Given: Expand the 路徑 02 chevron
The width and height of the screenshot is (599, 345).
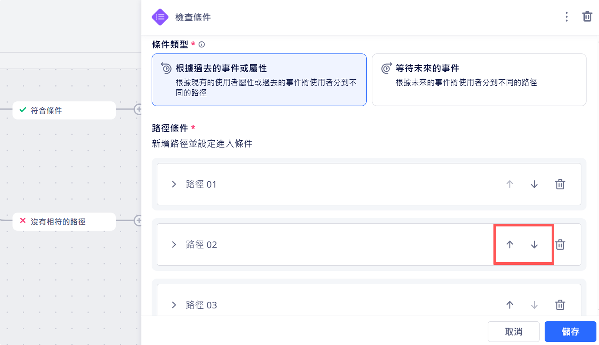Looking at the screenshot, I should pyautogui.click(x=174, y=245).
